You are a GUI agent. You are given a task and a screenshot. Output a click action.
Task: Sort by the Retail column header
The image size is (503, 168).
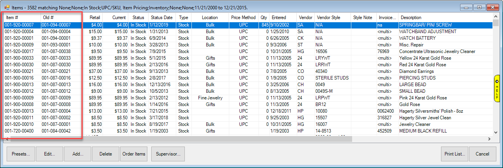click(94, 18)
